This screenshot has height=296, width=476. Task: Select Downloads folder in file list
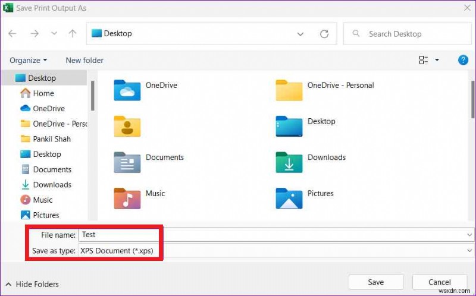tap(311, 162)
